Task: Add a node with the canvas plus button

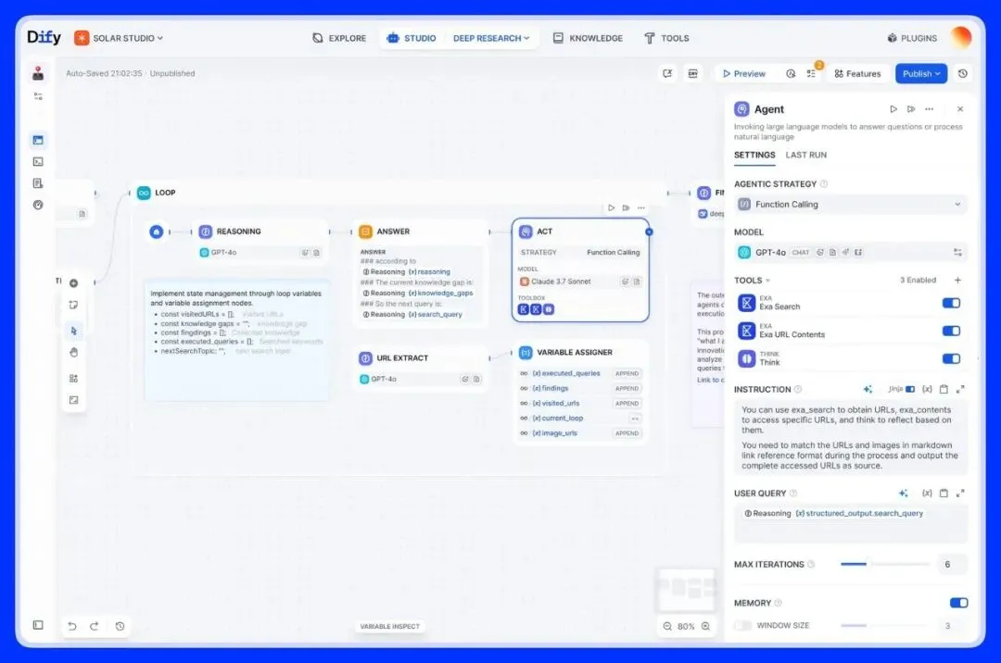Action: 73,283
